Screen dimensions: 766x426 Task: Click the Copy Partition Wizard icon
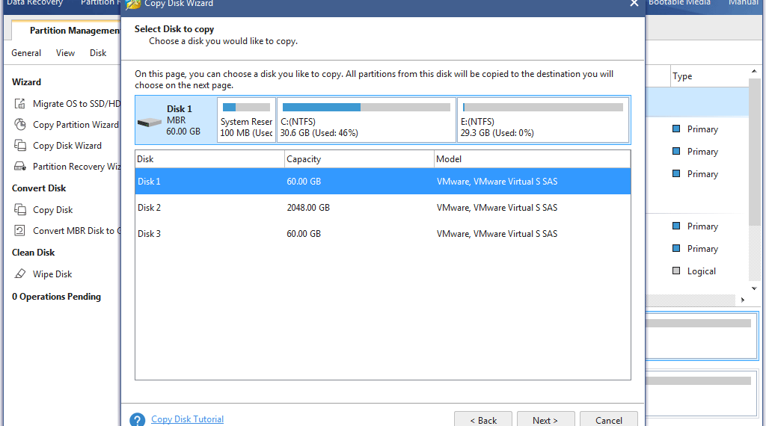[19, 124]
